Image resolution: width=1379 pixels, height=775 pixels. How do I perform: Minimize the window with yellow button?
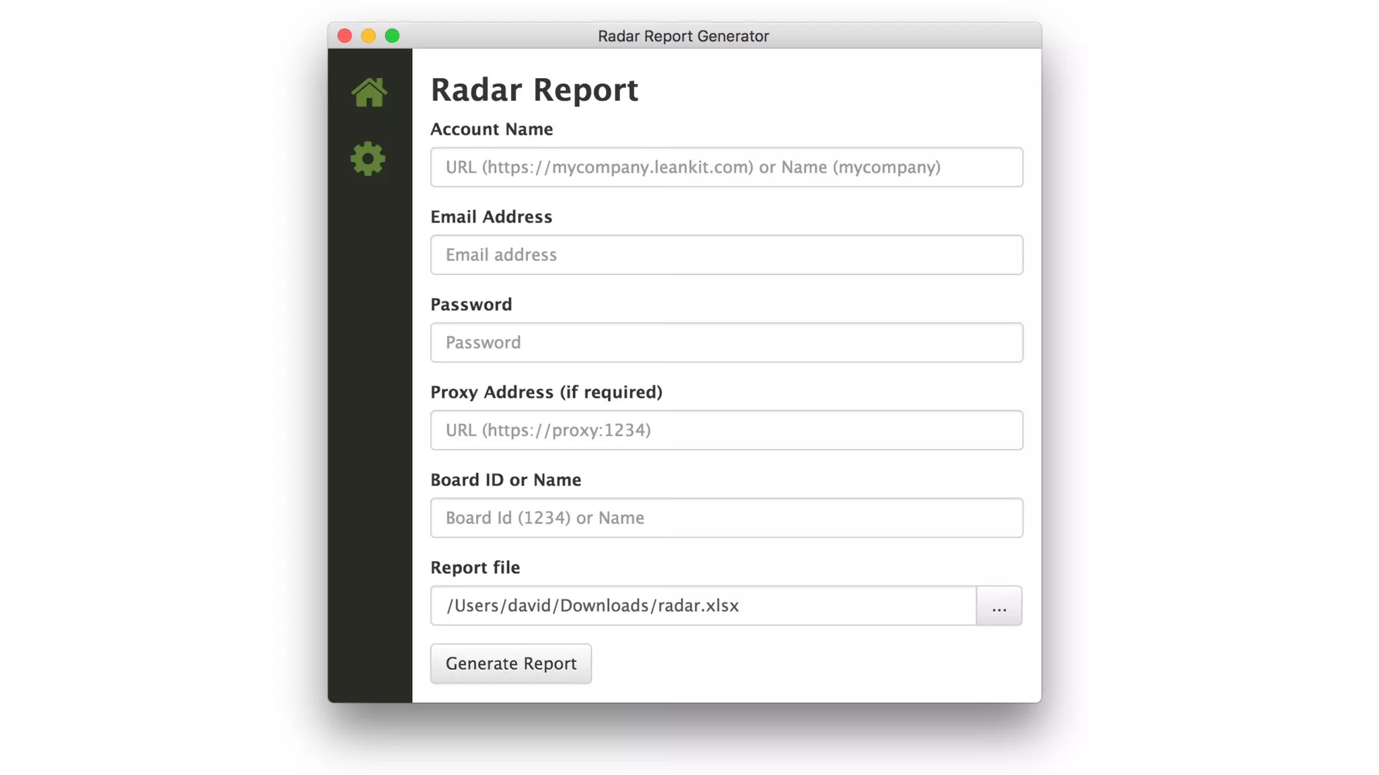(368, 36)
